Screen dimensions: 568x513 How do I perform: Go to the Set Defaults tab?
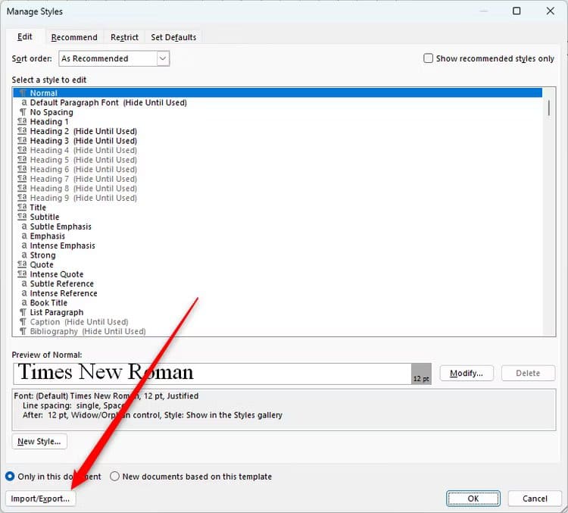coord(173,37)
